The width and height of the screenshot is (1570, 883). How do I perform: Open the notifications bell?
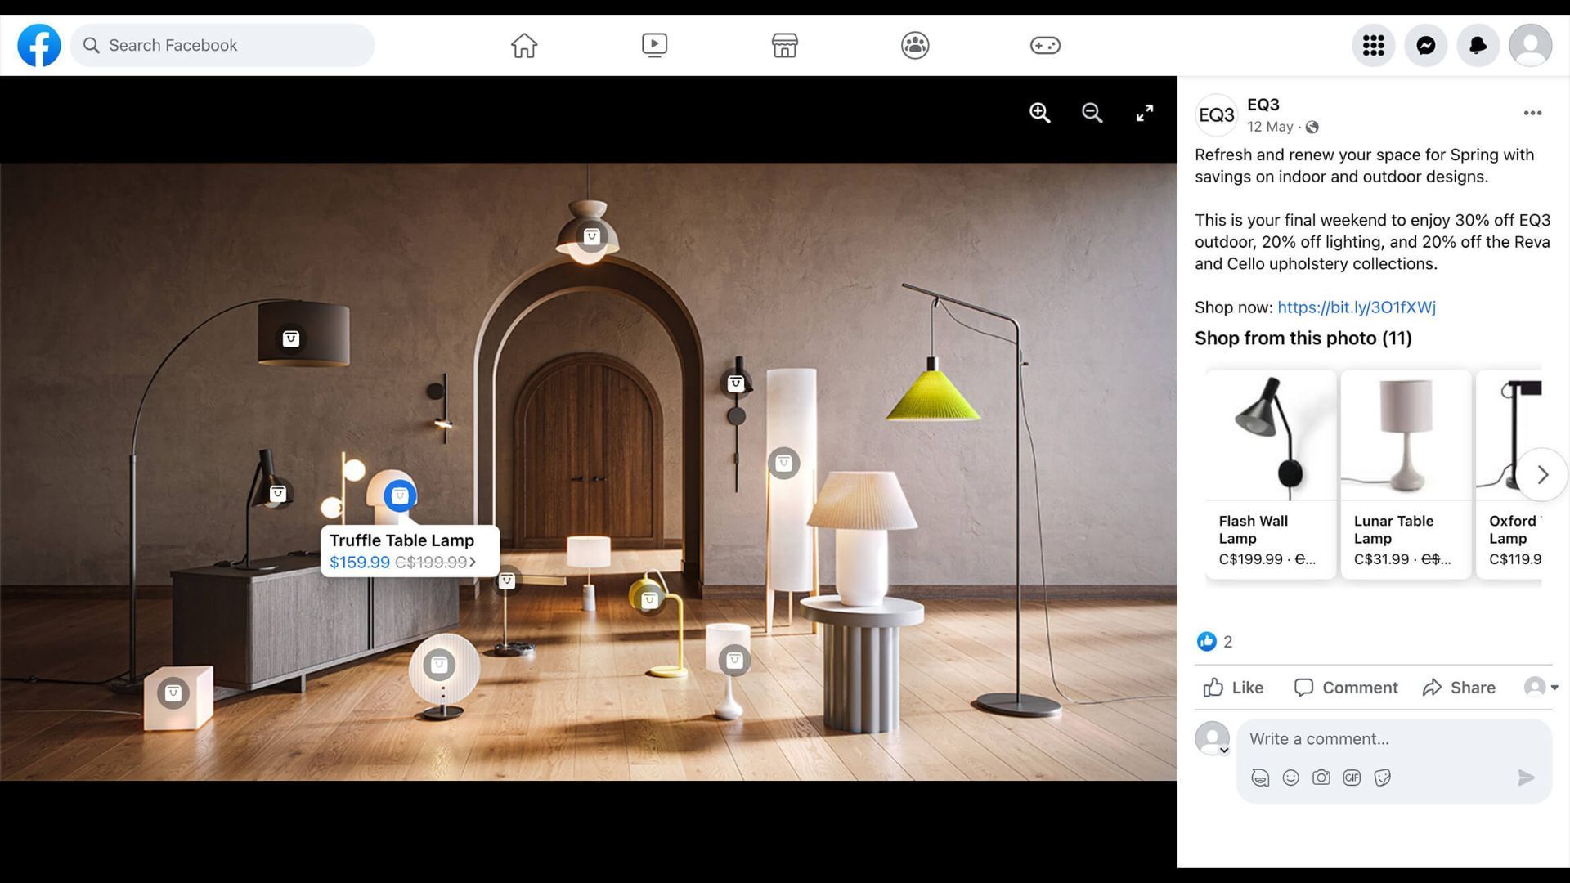tap(1478, 45)
